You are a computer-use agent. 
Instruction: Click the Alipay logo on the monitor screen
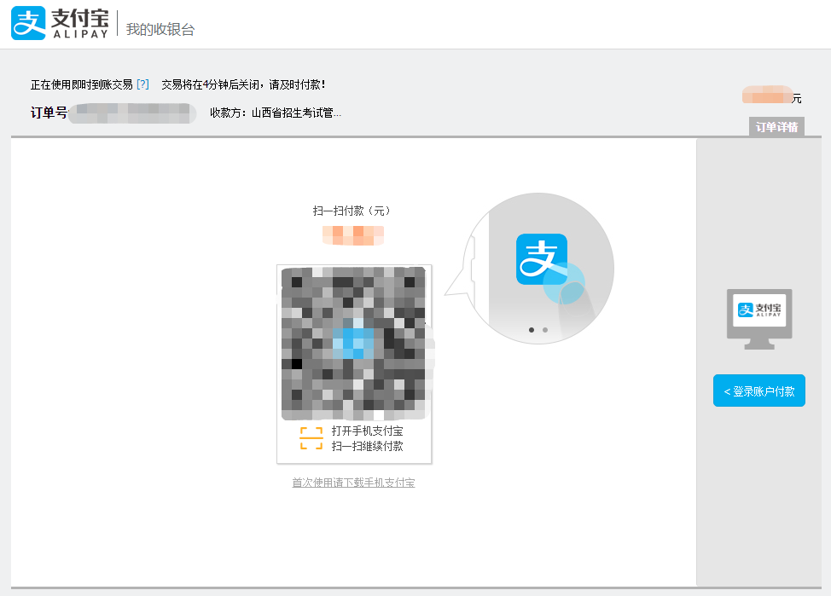[758, 310]
